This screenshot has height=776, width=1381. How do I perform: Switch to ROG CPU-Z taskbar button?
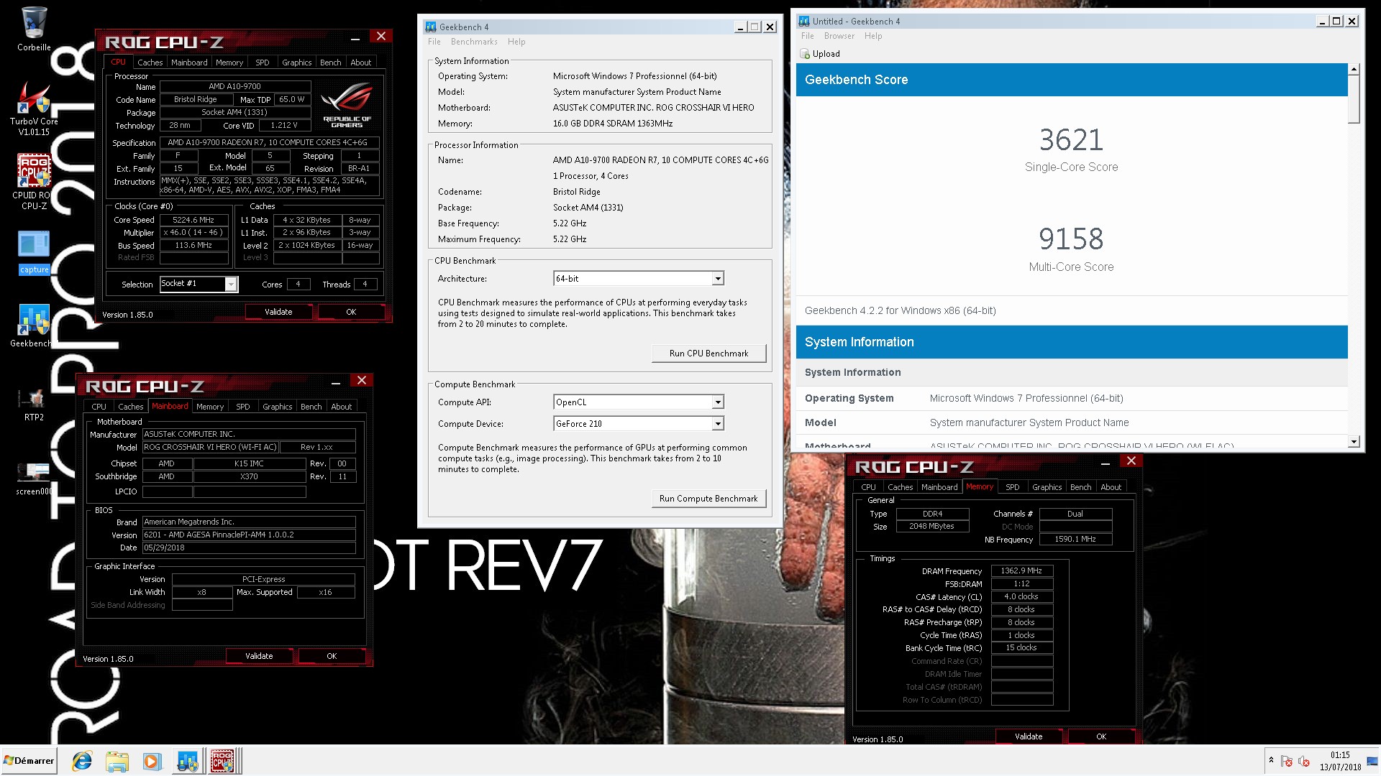click(x=223, y=761)
